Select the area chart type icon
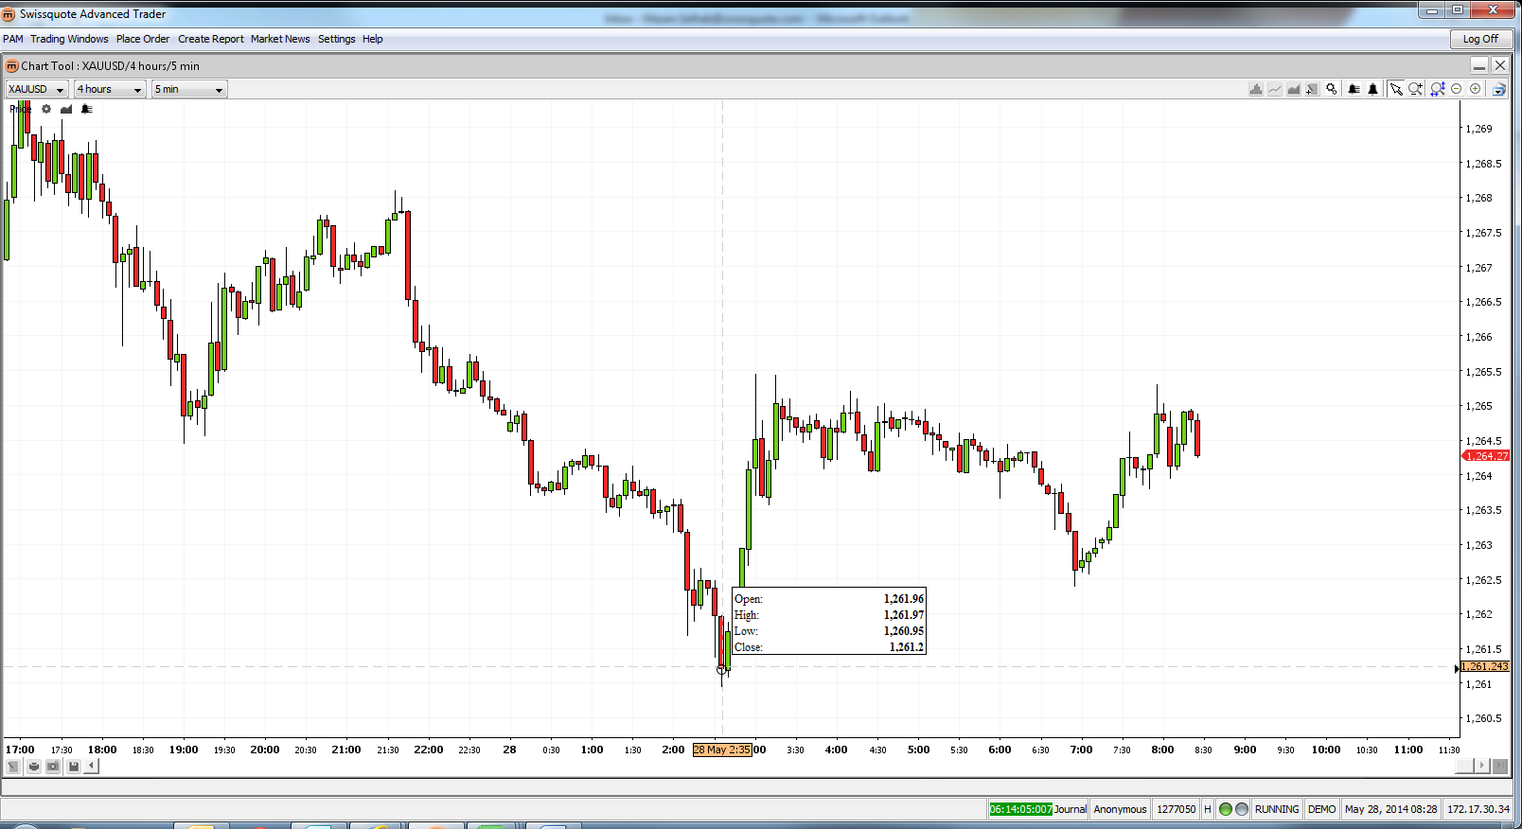This screenshot has height=829, width=1522. [x=1294, y=89]
